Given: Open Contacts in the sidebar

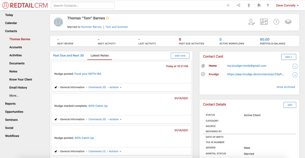Looking at the screenshot, I should [x=11, y=31].
